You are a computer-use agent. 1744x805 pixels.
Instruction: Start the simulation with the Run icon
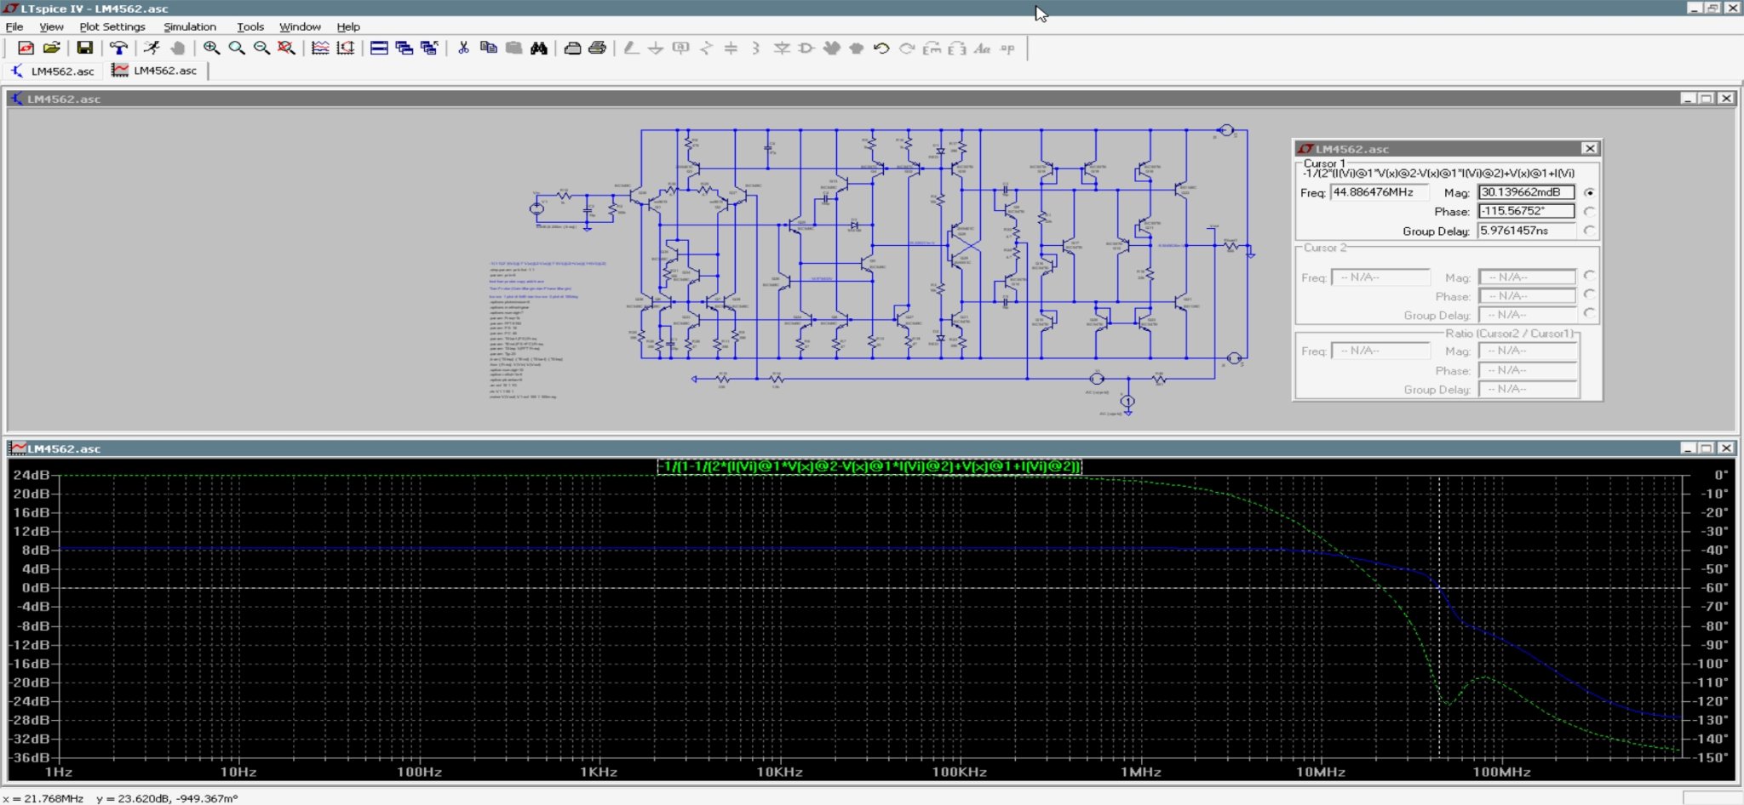(152, 48)
